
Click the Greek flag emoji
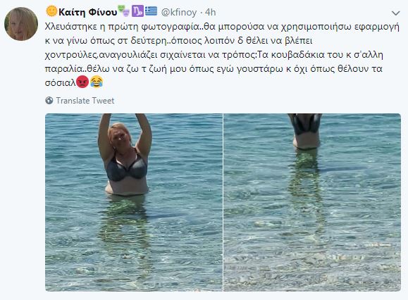pyautogui.click(x=151, y=11)
